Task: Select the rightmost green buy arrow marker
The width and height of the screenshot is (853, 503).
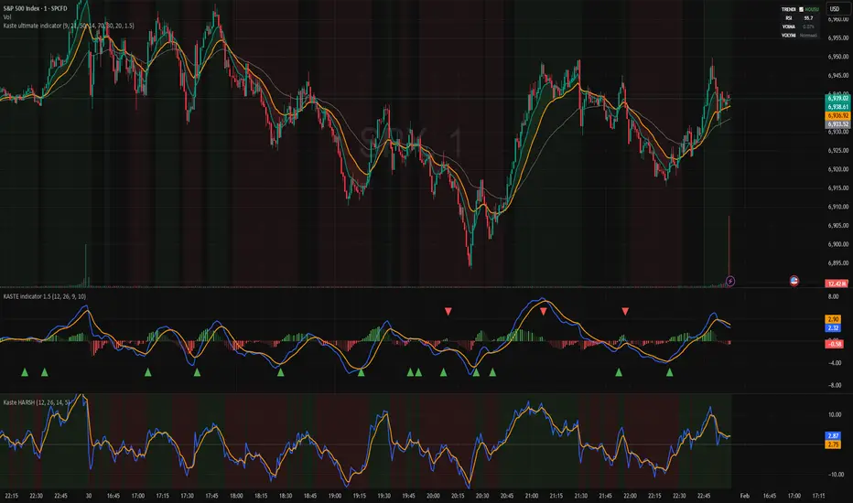Action: (669, 372)
